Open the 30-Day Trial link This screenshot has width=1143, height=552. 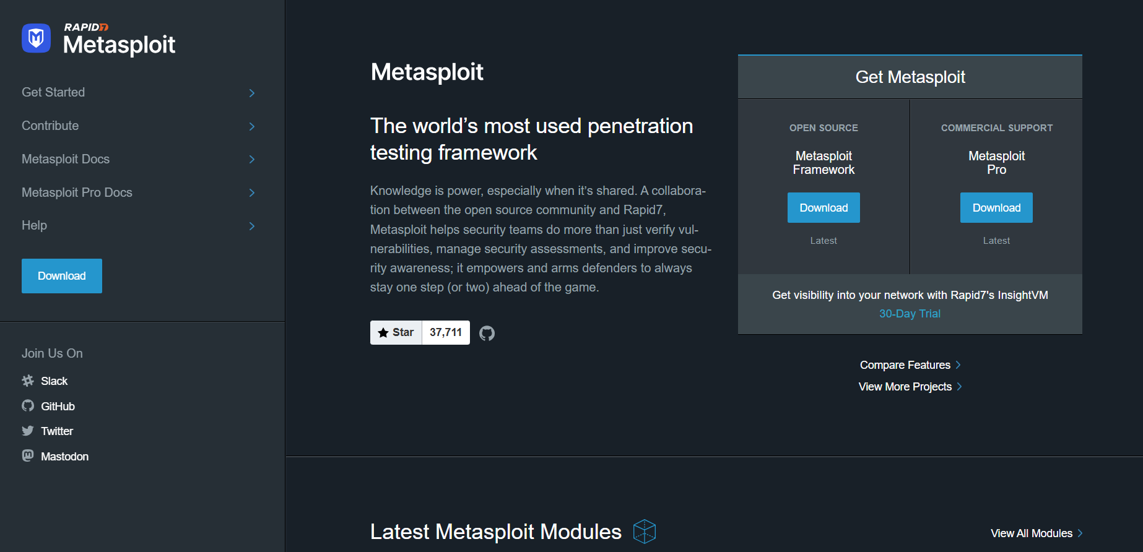coord(910,314)
